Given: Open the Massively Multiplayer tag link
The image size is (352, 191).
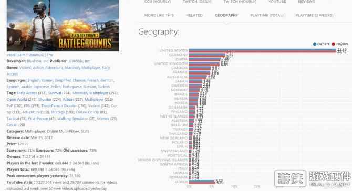Looking at the screenshot, I should [x=90, y=93].
